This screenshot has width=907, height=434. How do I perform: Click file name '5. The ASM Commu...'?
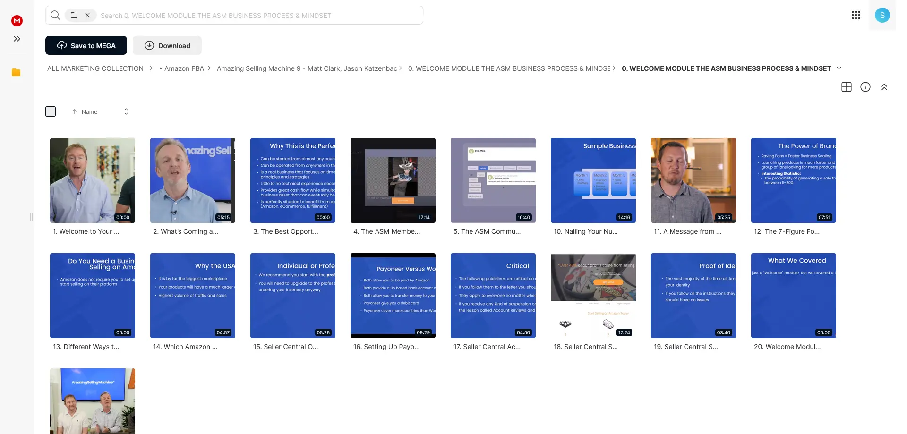click(487, 231)
